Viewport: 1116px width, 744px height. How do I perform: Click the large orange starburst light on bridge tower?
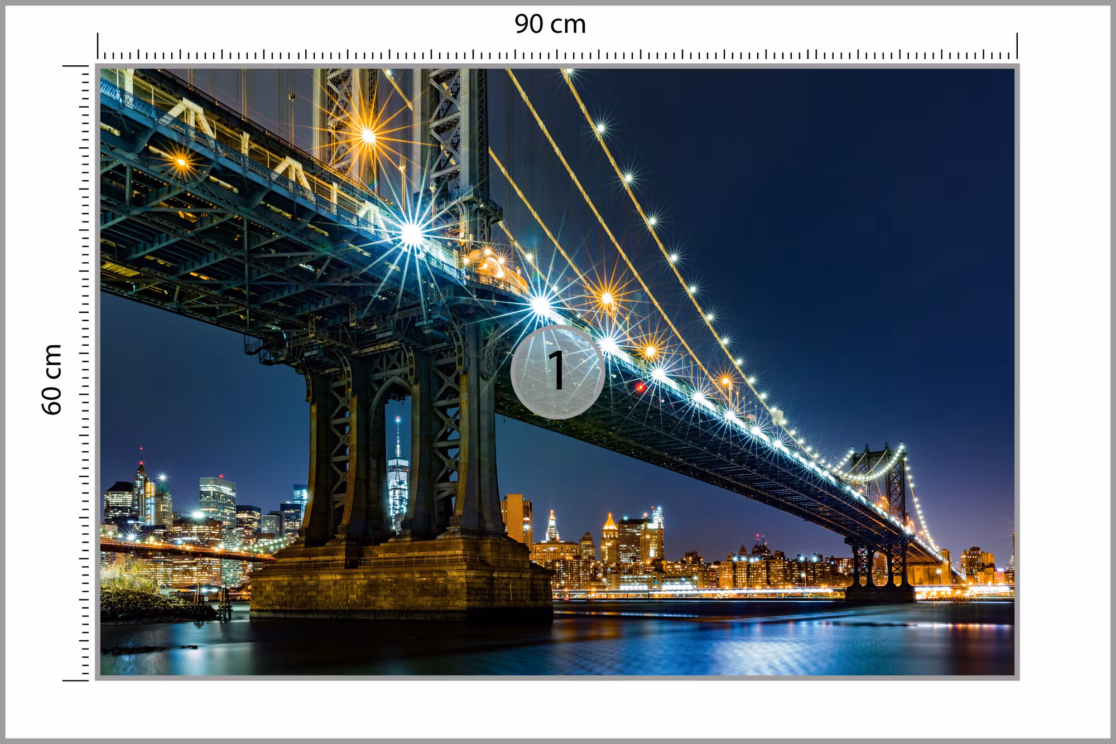(x=367, y=135)
